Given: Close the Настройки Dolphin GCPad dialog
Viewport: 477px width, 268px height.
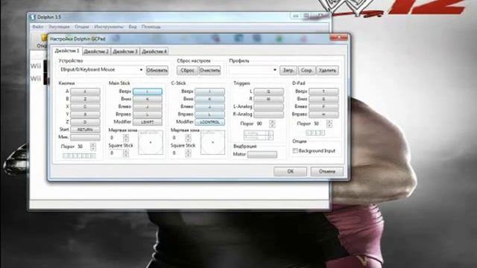Looking at the screenshot, I should [x=338, y=38].
